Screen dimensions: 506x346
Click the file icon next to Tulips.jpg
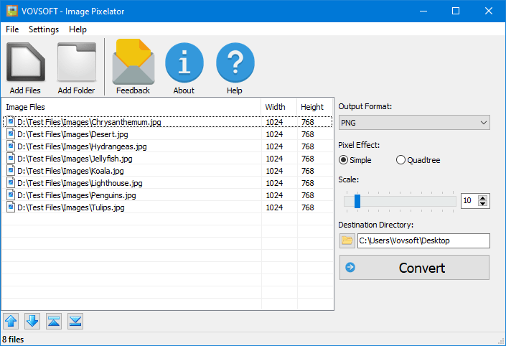pos(11,207)
